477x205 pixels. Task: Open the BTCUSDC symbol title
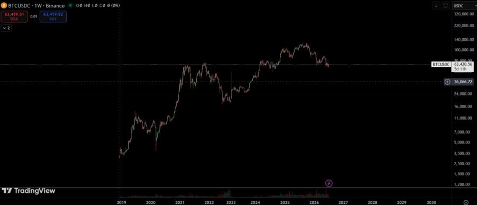click(36, 5)
